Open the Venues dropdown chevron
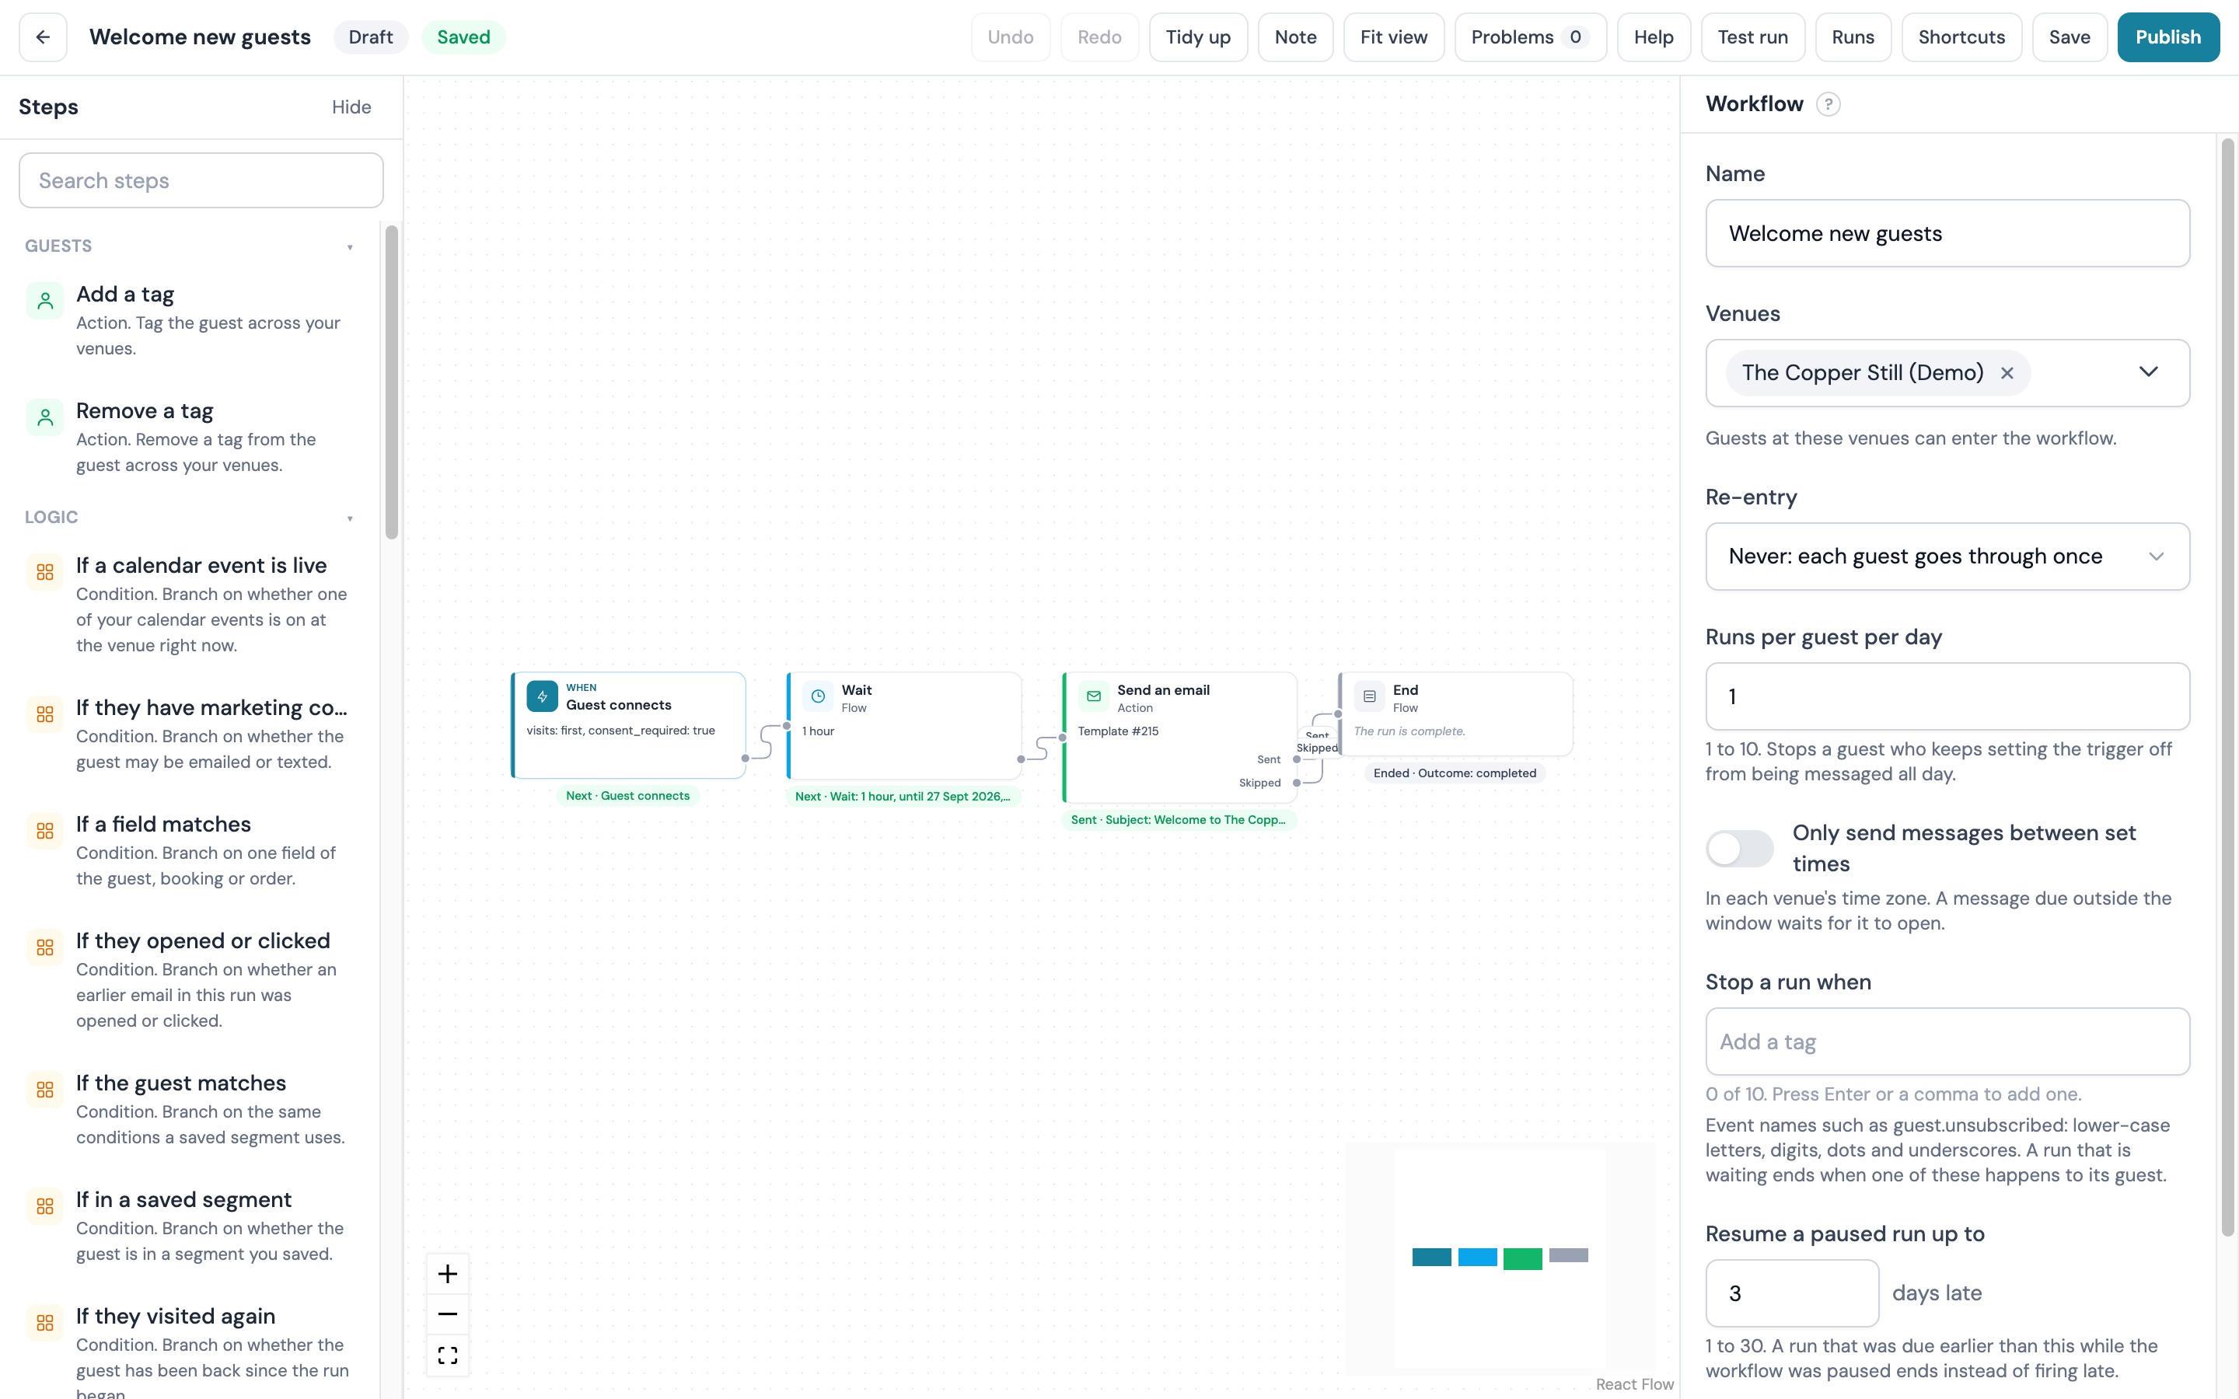The width and height of the screenshot is (2239, 1399). tap(2148, 372)
